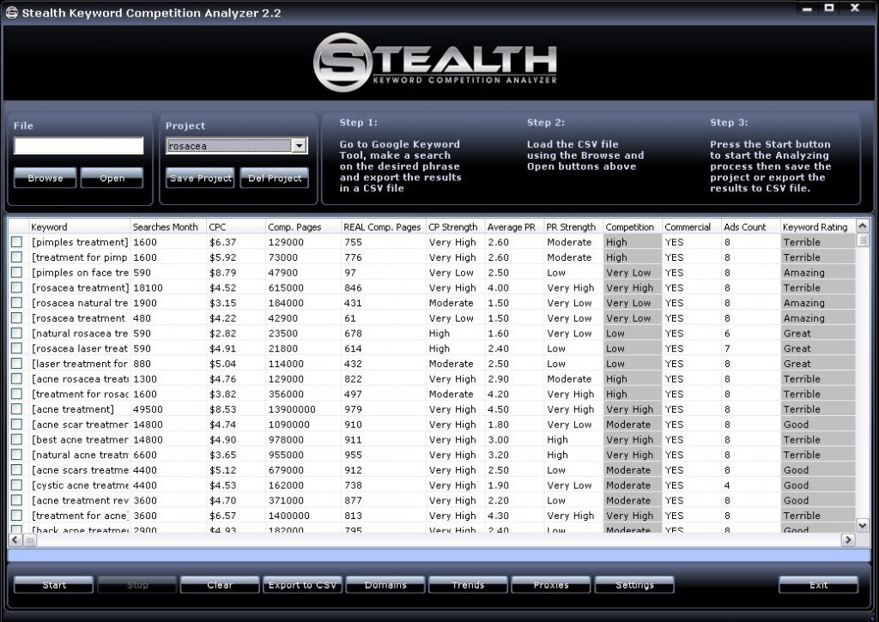The height and width of the screenshot is (622, 879).
Task: Open the Project dropdown showing rosacea
Action: click(x=299, y=146)
